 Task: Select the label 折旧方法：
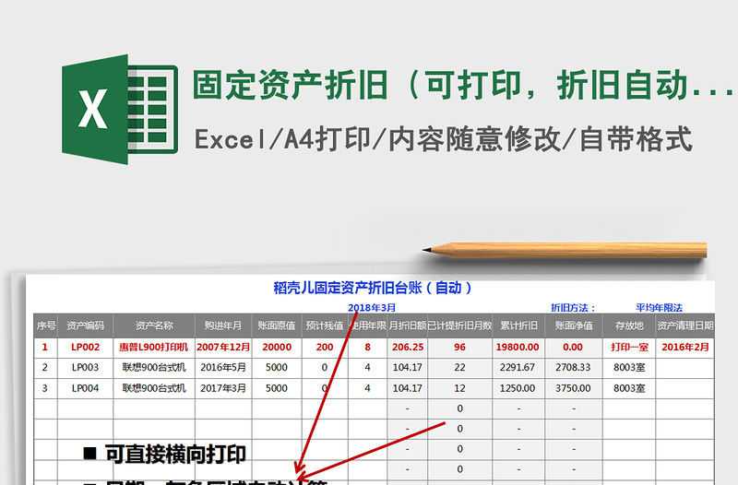pyautogui.click(x=573, y=308)
